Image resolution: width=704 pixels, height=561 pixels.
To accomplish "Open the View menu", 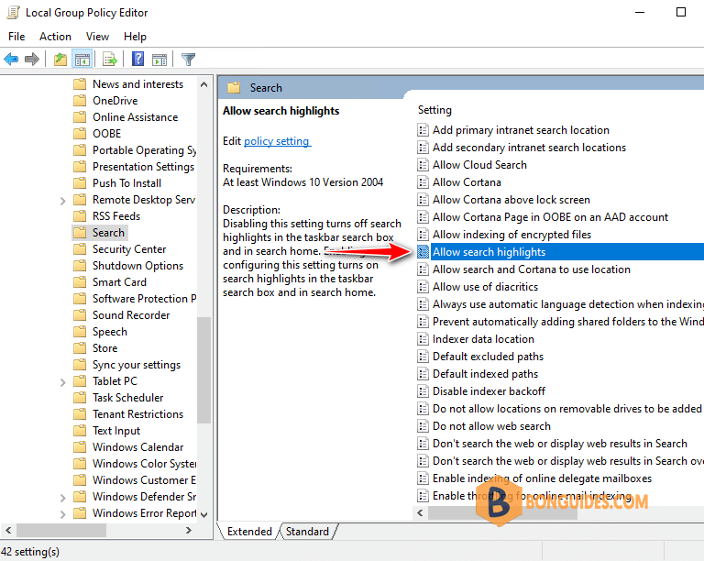I will [x=97, y=37].
